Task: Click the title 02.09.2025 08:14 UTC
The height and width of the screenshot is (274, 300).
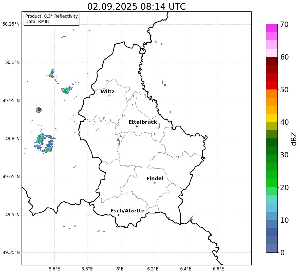Action: coord(136,7)
